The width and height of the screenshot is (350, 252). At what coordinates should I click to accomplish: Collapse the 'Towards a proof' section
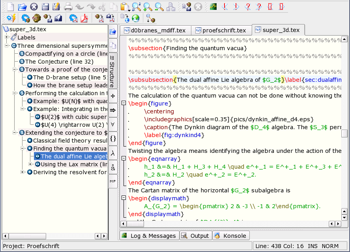15,70
